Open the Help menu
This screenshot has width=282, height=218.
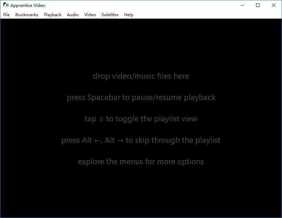129,15
